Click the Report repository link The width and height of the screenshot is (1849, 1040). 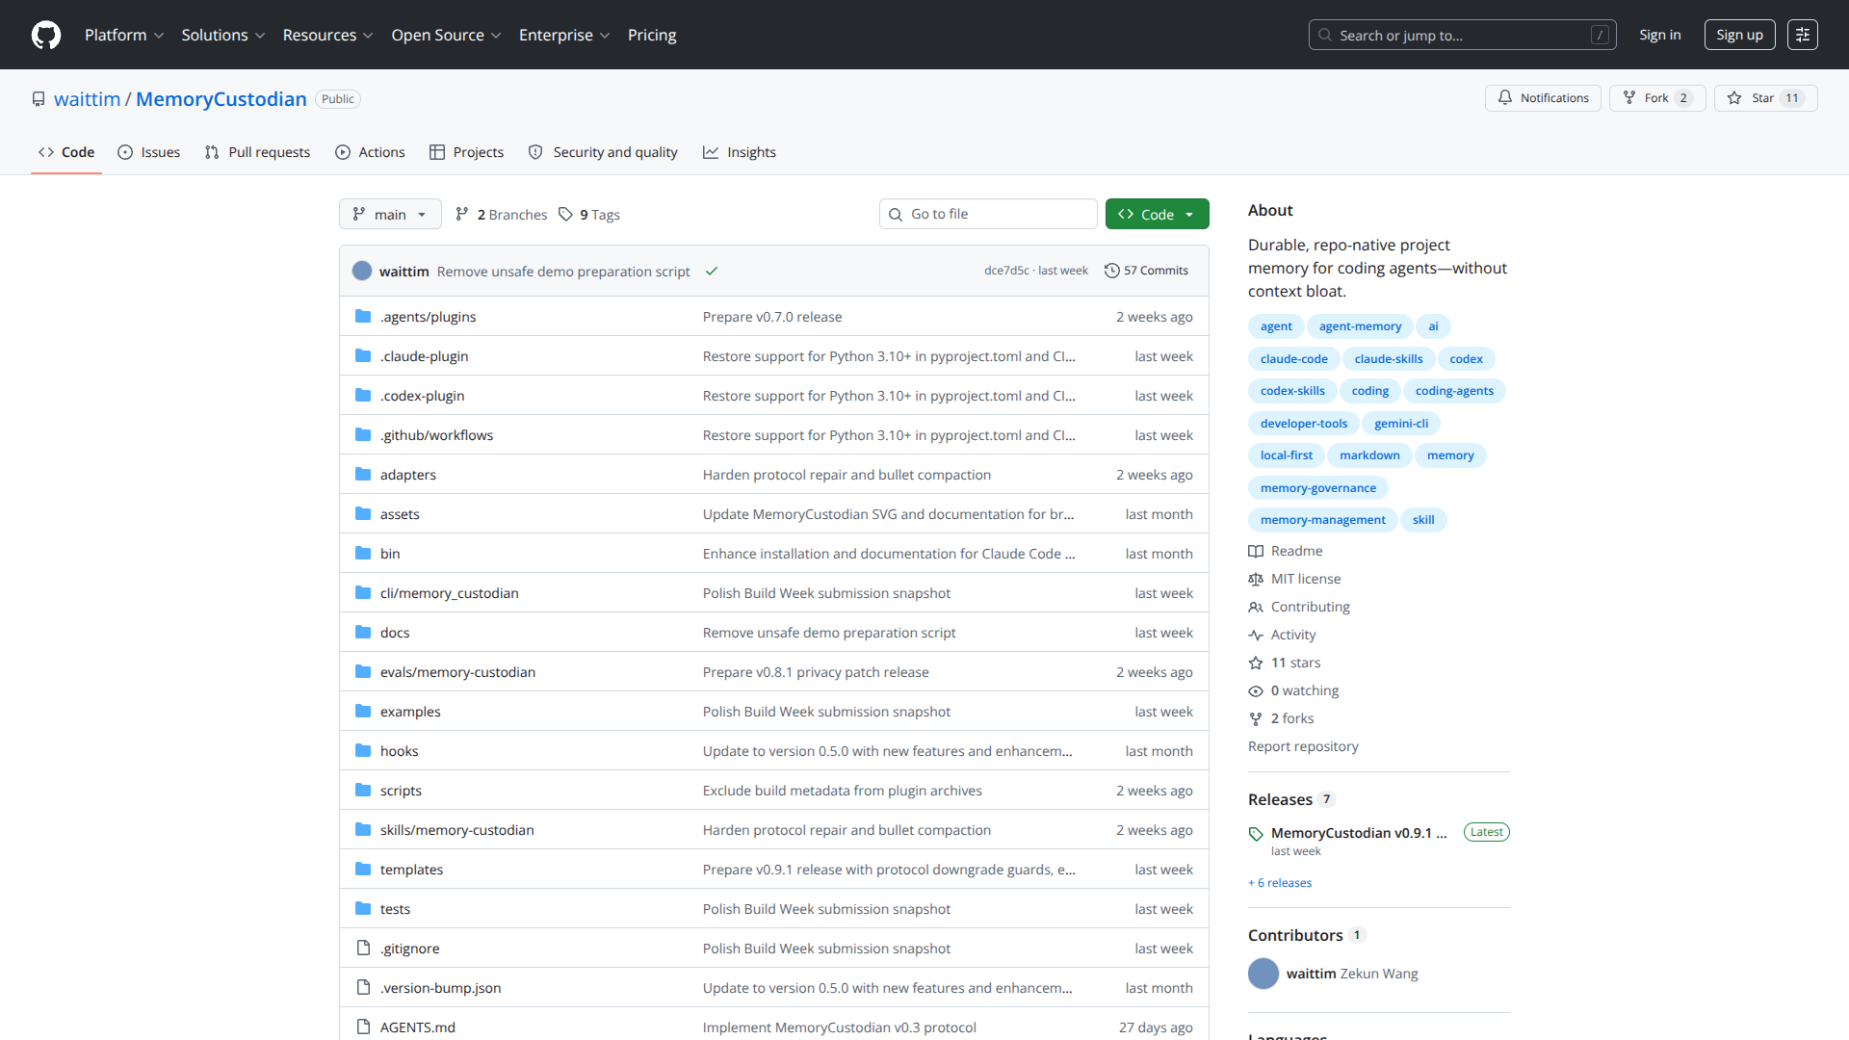click(1303, 747)
